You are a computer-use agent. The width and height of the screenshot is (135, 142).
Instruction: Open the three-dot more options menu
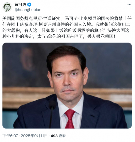click(x=129, y=5)
